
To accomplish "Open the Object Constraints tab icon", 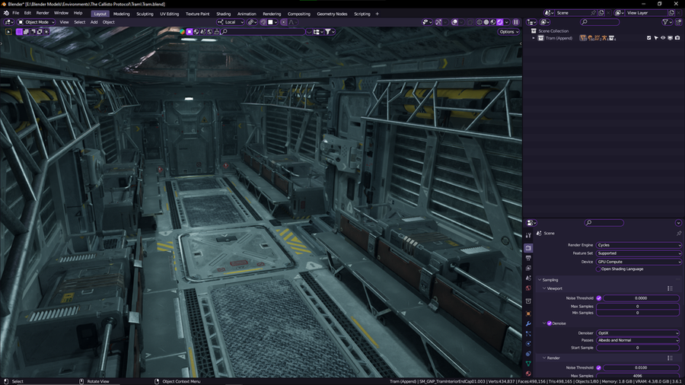I will point(528,354).
